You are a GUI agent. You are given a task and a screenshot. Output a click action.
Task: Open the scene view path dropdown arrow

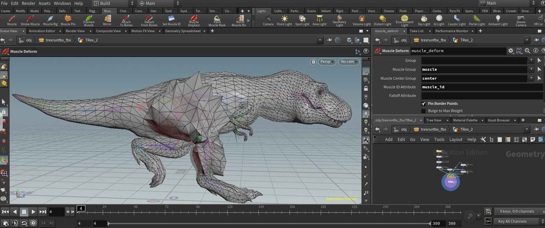click(x=320, y=40)
